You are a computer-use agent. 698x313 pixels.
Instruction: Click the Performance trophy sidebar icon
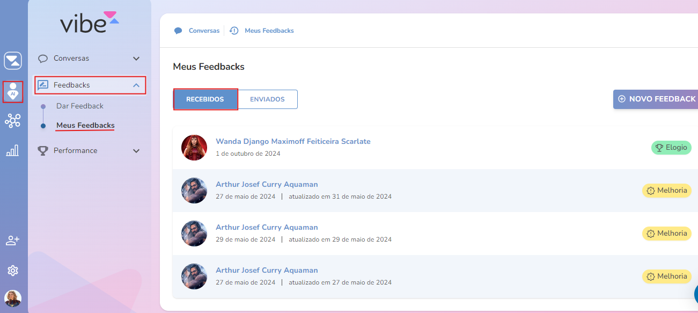43,151
